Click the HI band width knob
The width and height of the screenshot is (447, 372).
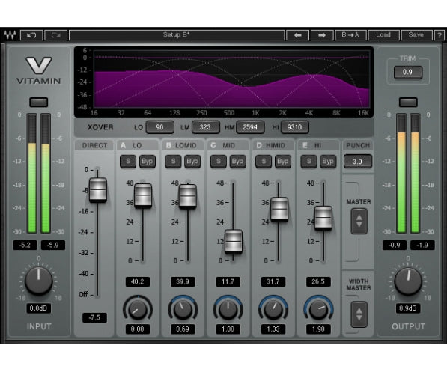pos(318,310)
